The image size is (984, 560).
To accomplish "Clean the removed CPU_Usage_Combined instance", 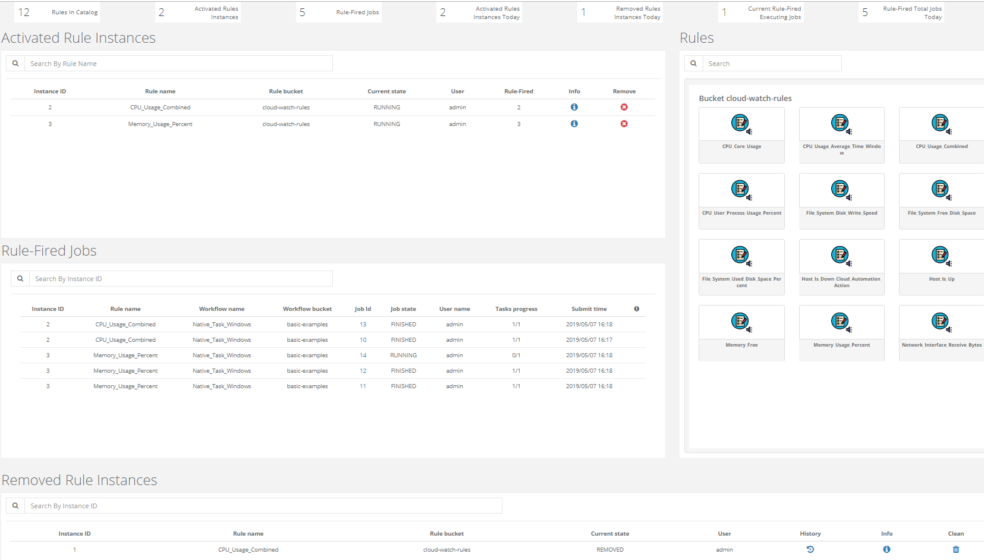I will pyautogui.click(x=956, y=549).
